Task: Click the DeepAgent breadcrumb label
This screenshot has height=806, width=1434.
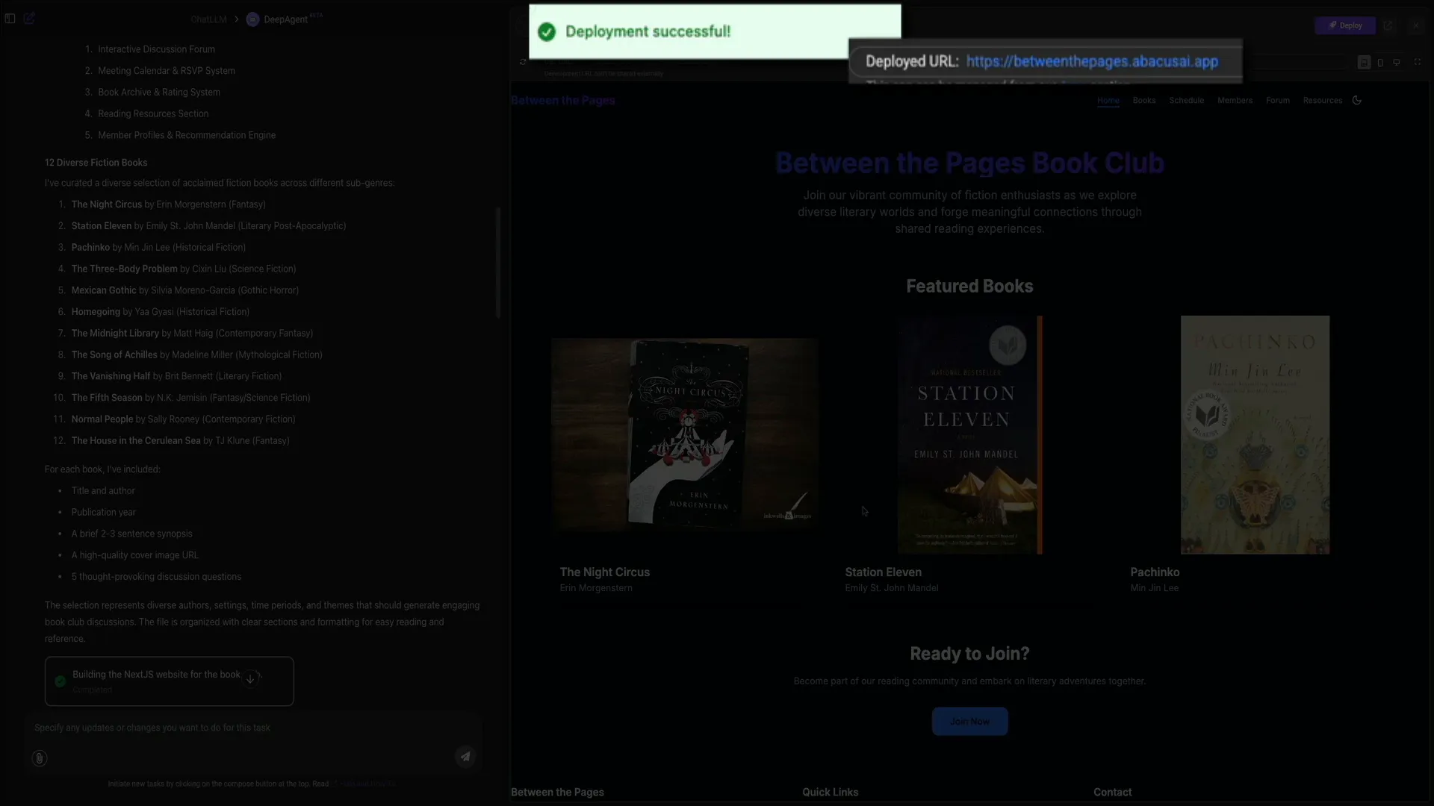Action: pos(285,19)
